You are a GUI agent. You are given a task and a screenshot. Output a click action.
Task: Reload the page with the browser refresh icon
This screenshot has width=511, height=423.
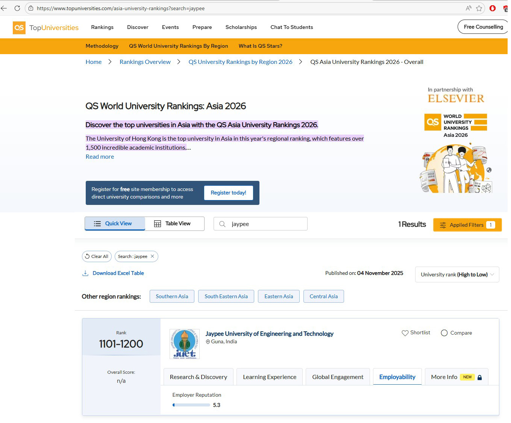(x=17, y=8)
